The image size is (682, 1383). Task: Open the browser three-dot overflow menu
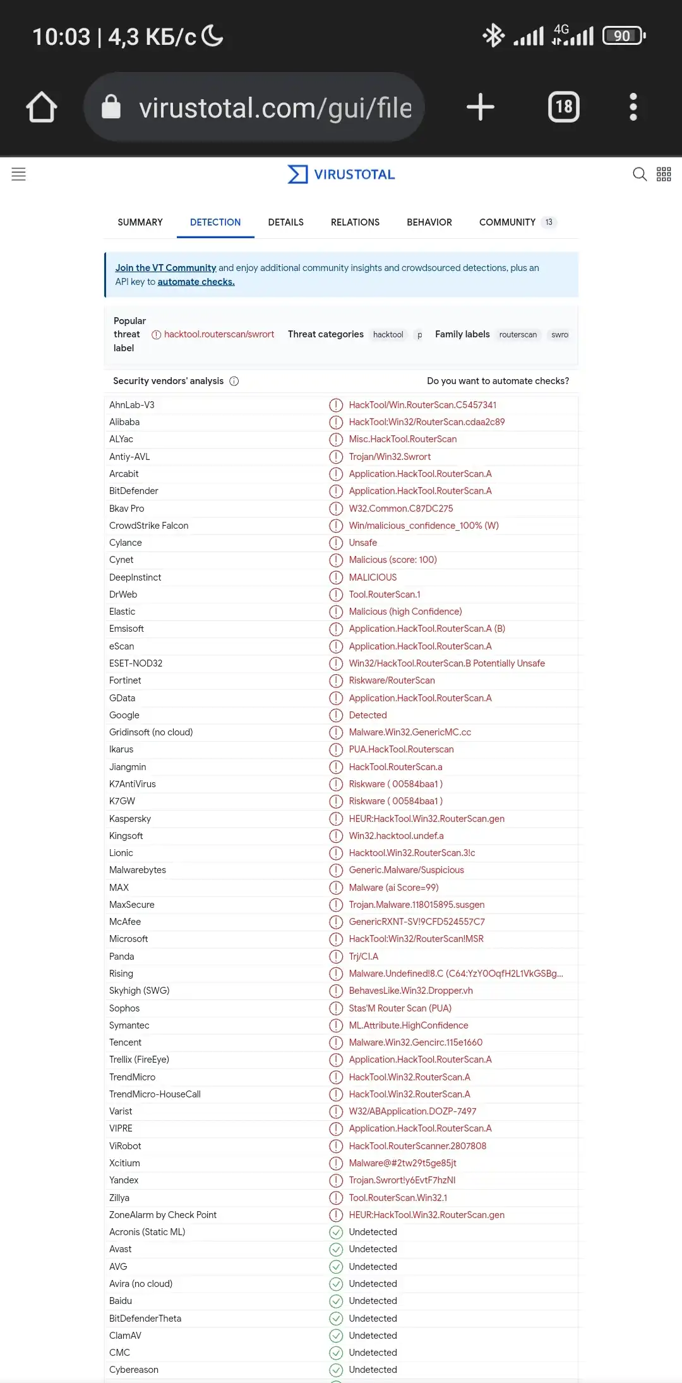point(633,107)
